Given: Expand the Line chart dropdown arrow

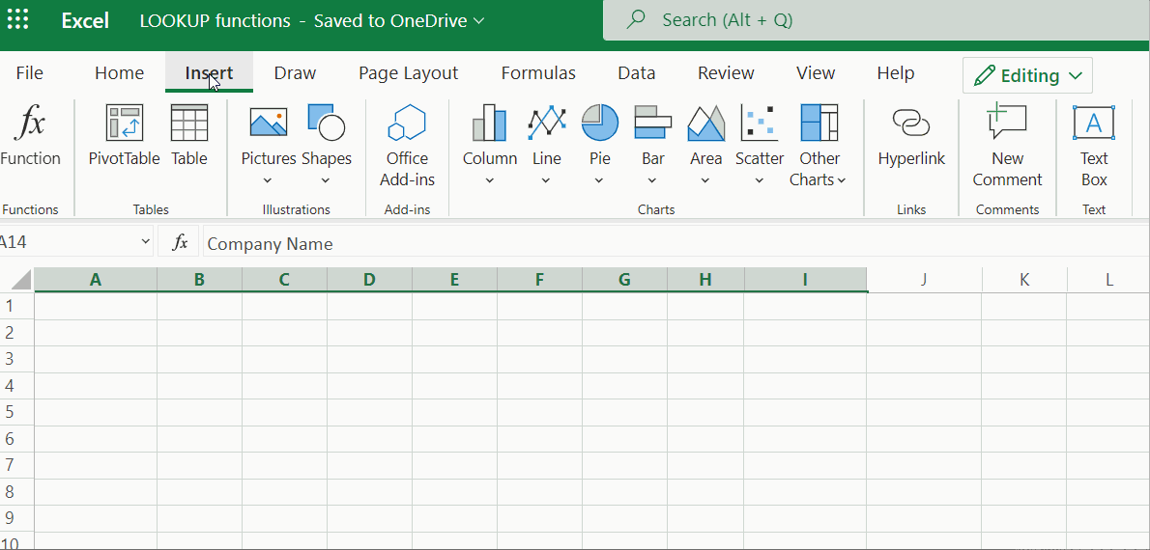Looking at the screenshot, I should (x=546, y=180).
